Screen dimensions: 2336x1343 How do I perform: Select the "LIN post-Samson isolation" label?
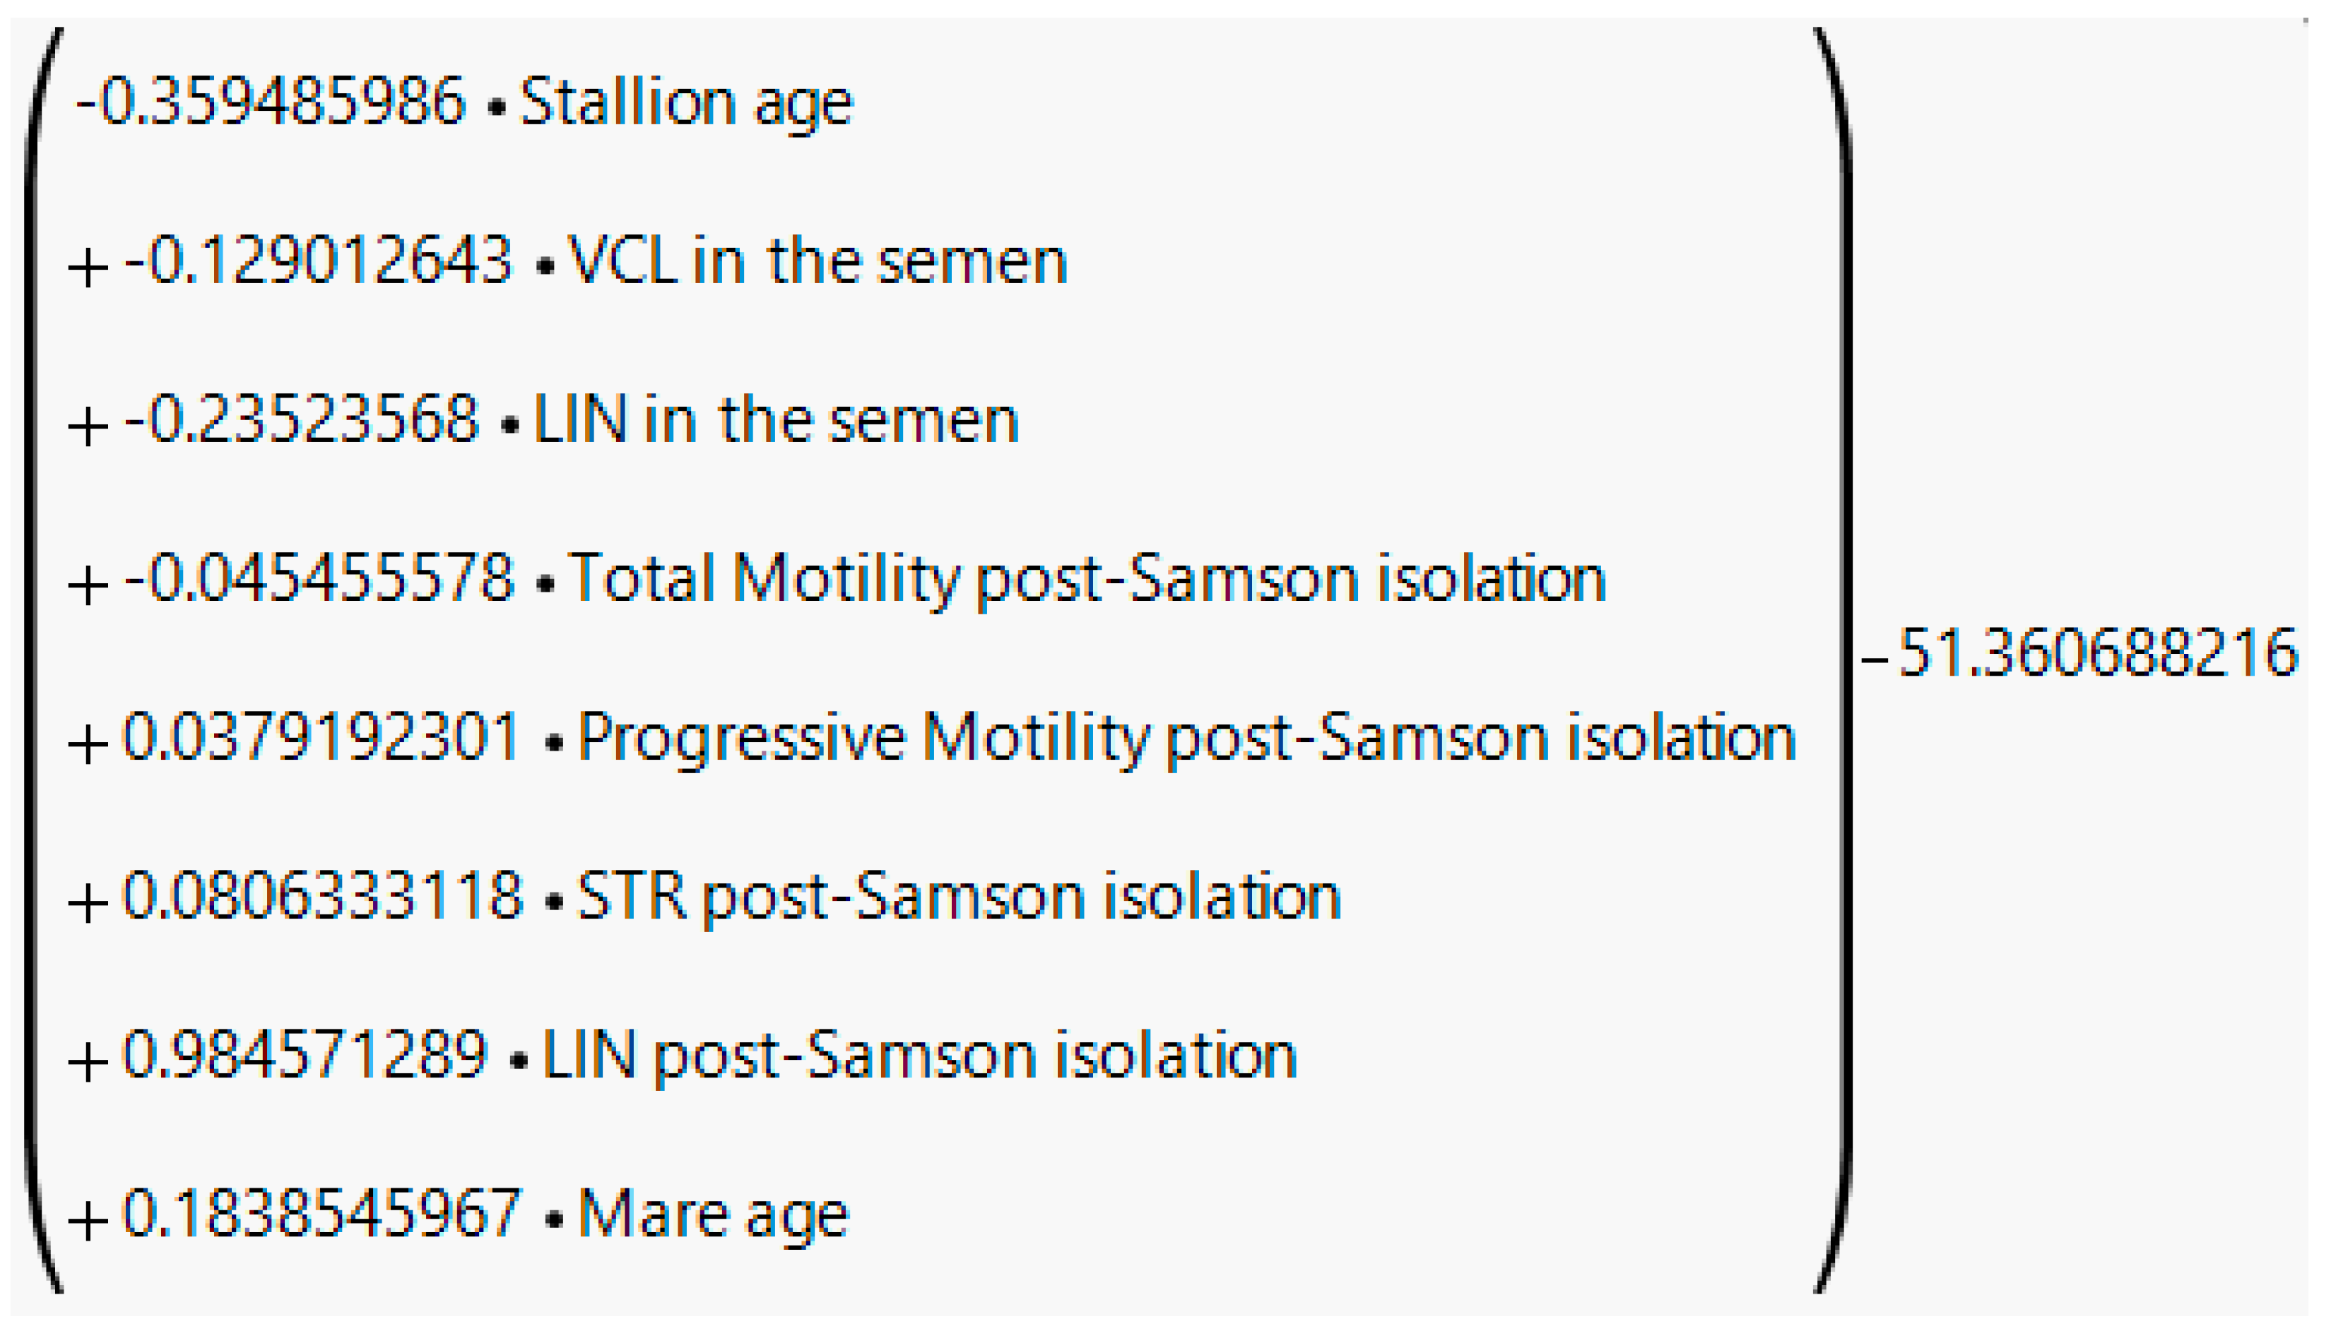[919, 1056]
